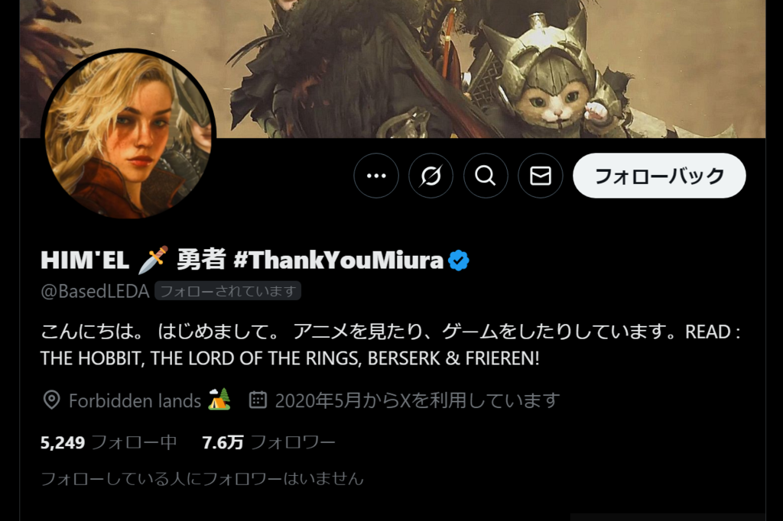The image size is (783, 521).
Task: Select the @BasedLEDA handle
Action: click(95, 291)
